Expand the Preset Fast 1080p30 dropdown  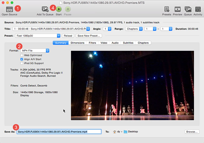[x=38, y=36]
